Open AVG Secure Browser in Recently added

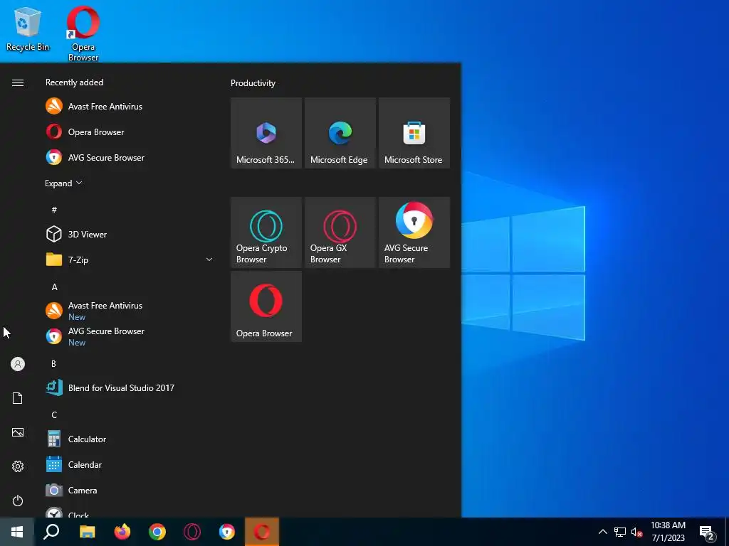click(130, 157)
